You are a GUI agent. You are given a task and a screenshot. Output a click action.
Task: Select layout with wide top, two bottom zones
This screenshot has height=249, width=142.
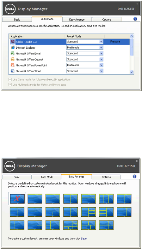tap(53, 212)
